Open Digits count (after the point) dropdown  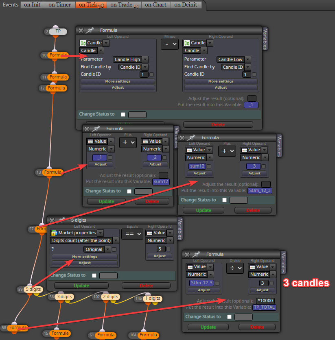[x=84, y=241]
